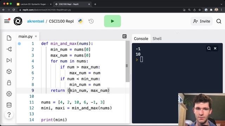Click the Invite button

(201, 21)
